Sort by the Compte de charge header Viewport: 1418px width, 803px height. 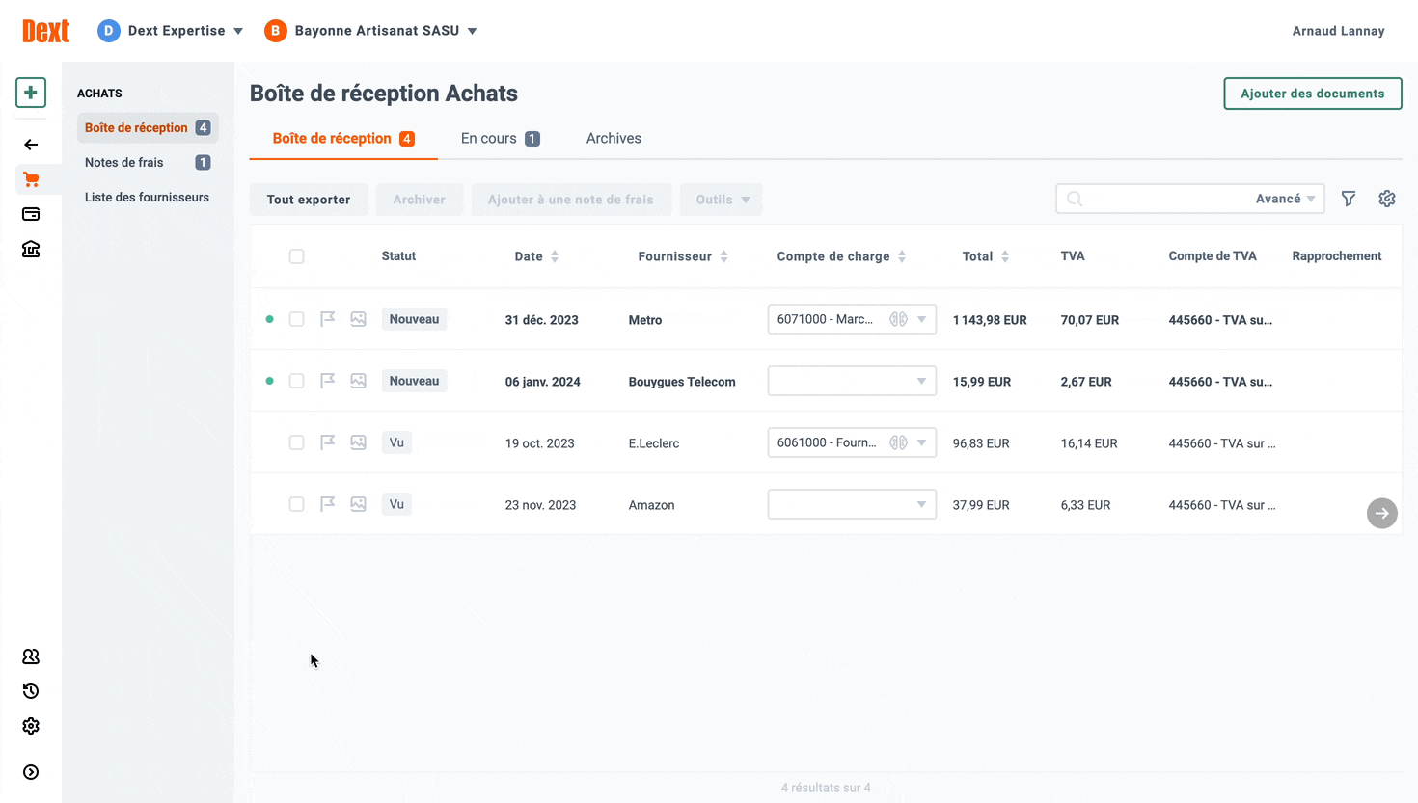point(841,256)
